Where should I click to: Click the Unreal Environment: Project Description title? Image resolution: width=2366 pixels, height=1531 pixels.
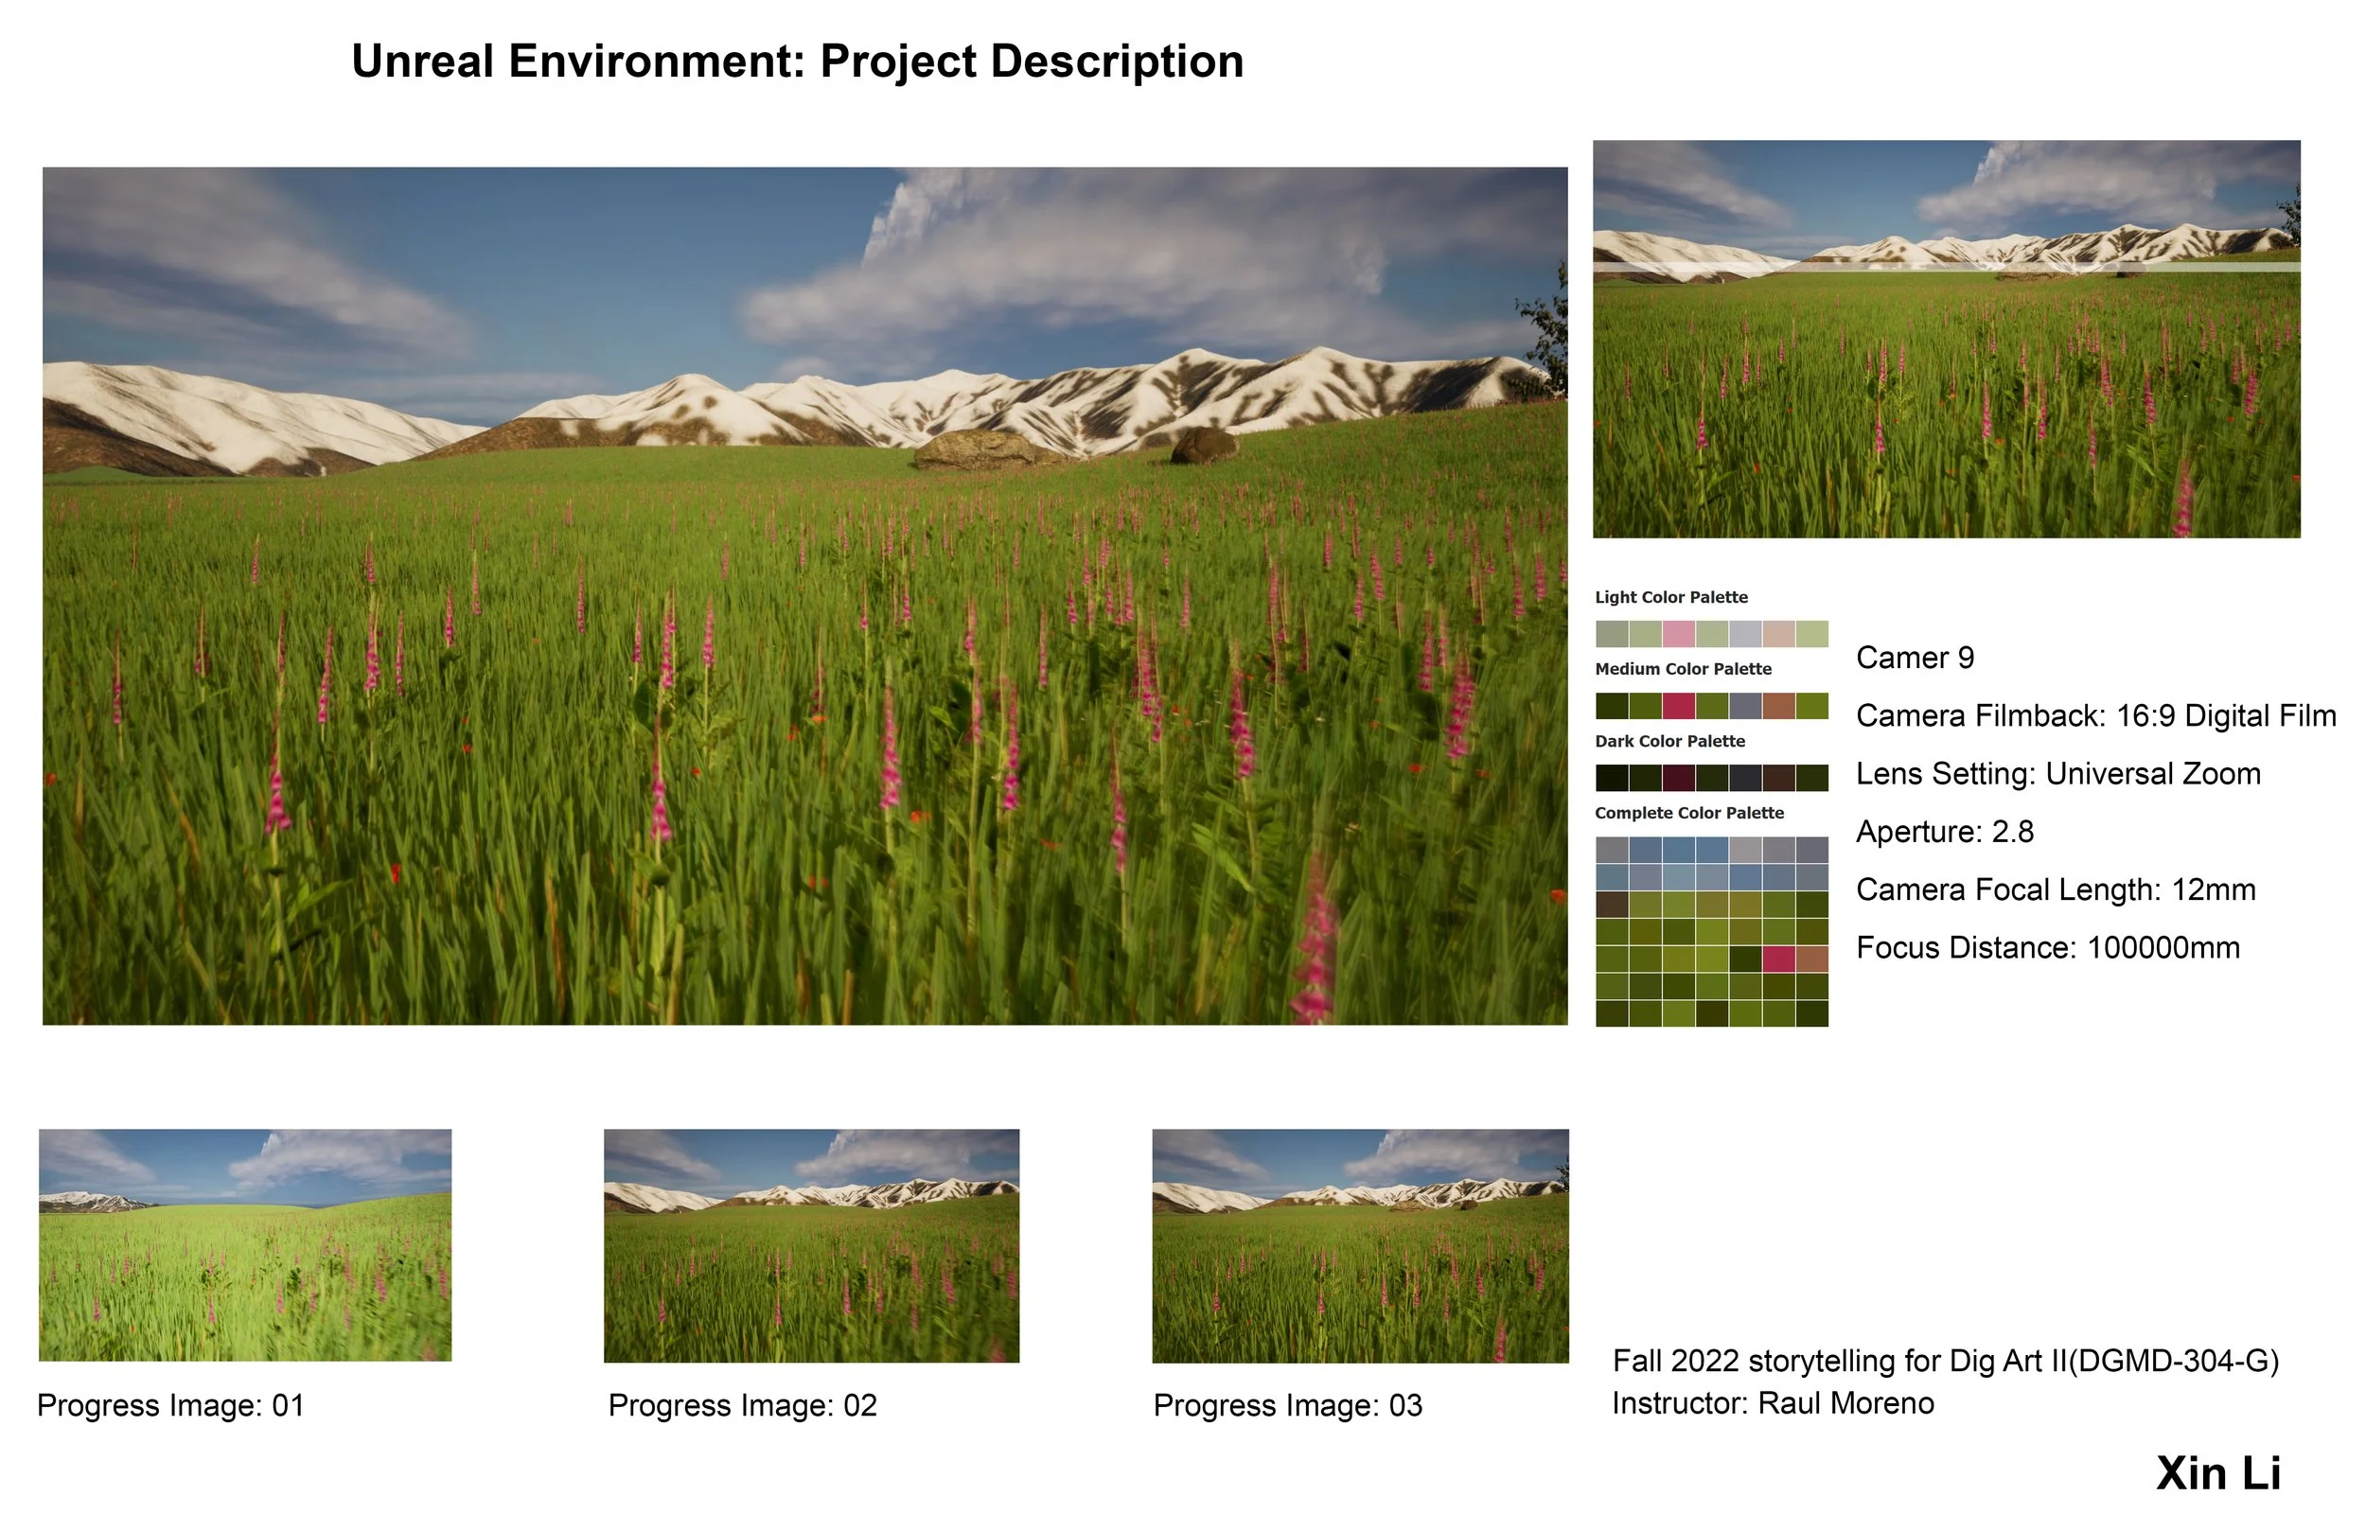click(797, 62)
